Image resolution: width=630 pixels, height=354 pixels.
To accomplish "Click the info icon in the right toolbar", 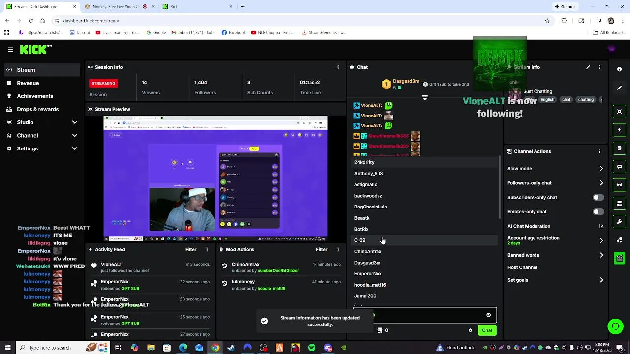I will click(x=619, y=69).
